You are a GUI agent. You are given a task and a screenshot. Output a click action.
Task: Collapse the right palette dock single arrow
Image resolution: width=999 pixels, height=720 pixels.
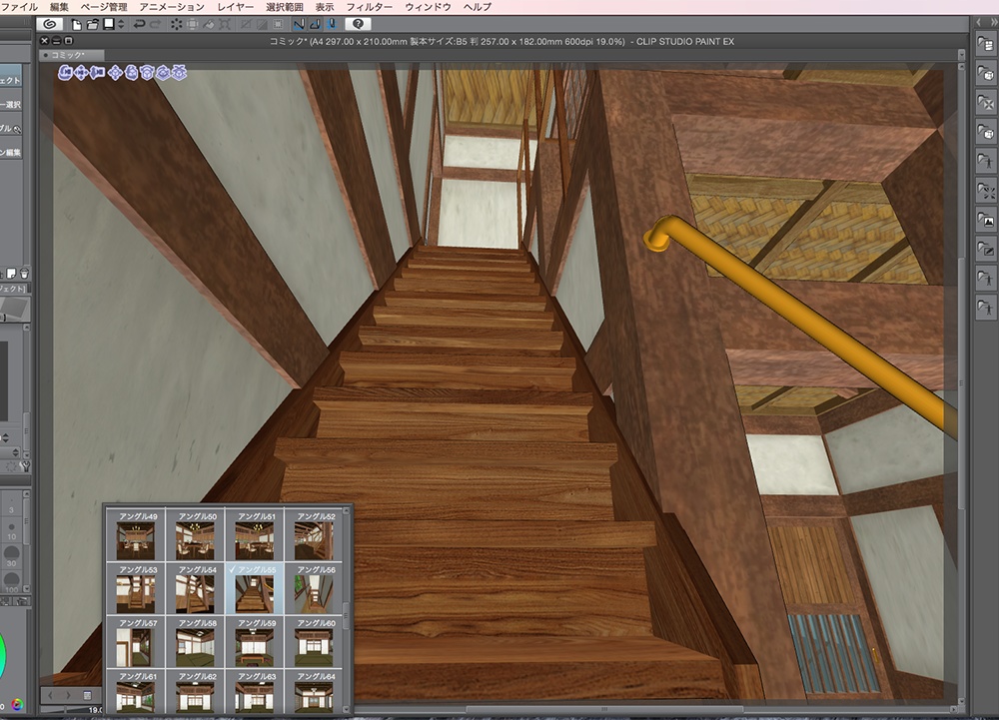coord(979,22)
